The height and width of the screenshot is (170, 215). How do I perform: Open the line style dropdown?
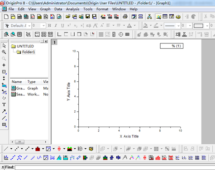(x=178, y=26)
